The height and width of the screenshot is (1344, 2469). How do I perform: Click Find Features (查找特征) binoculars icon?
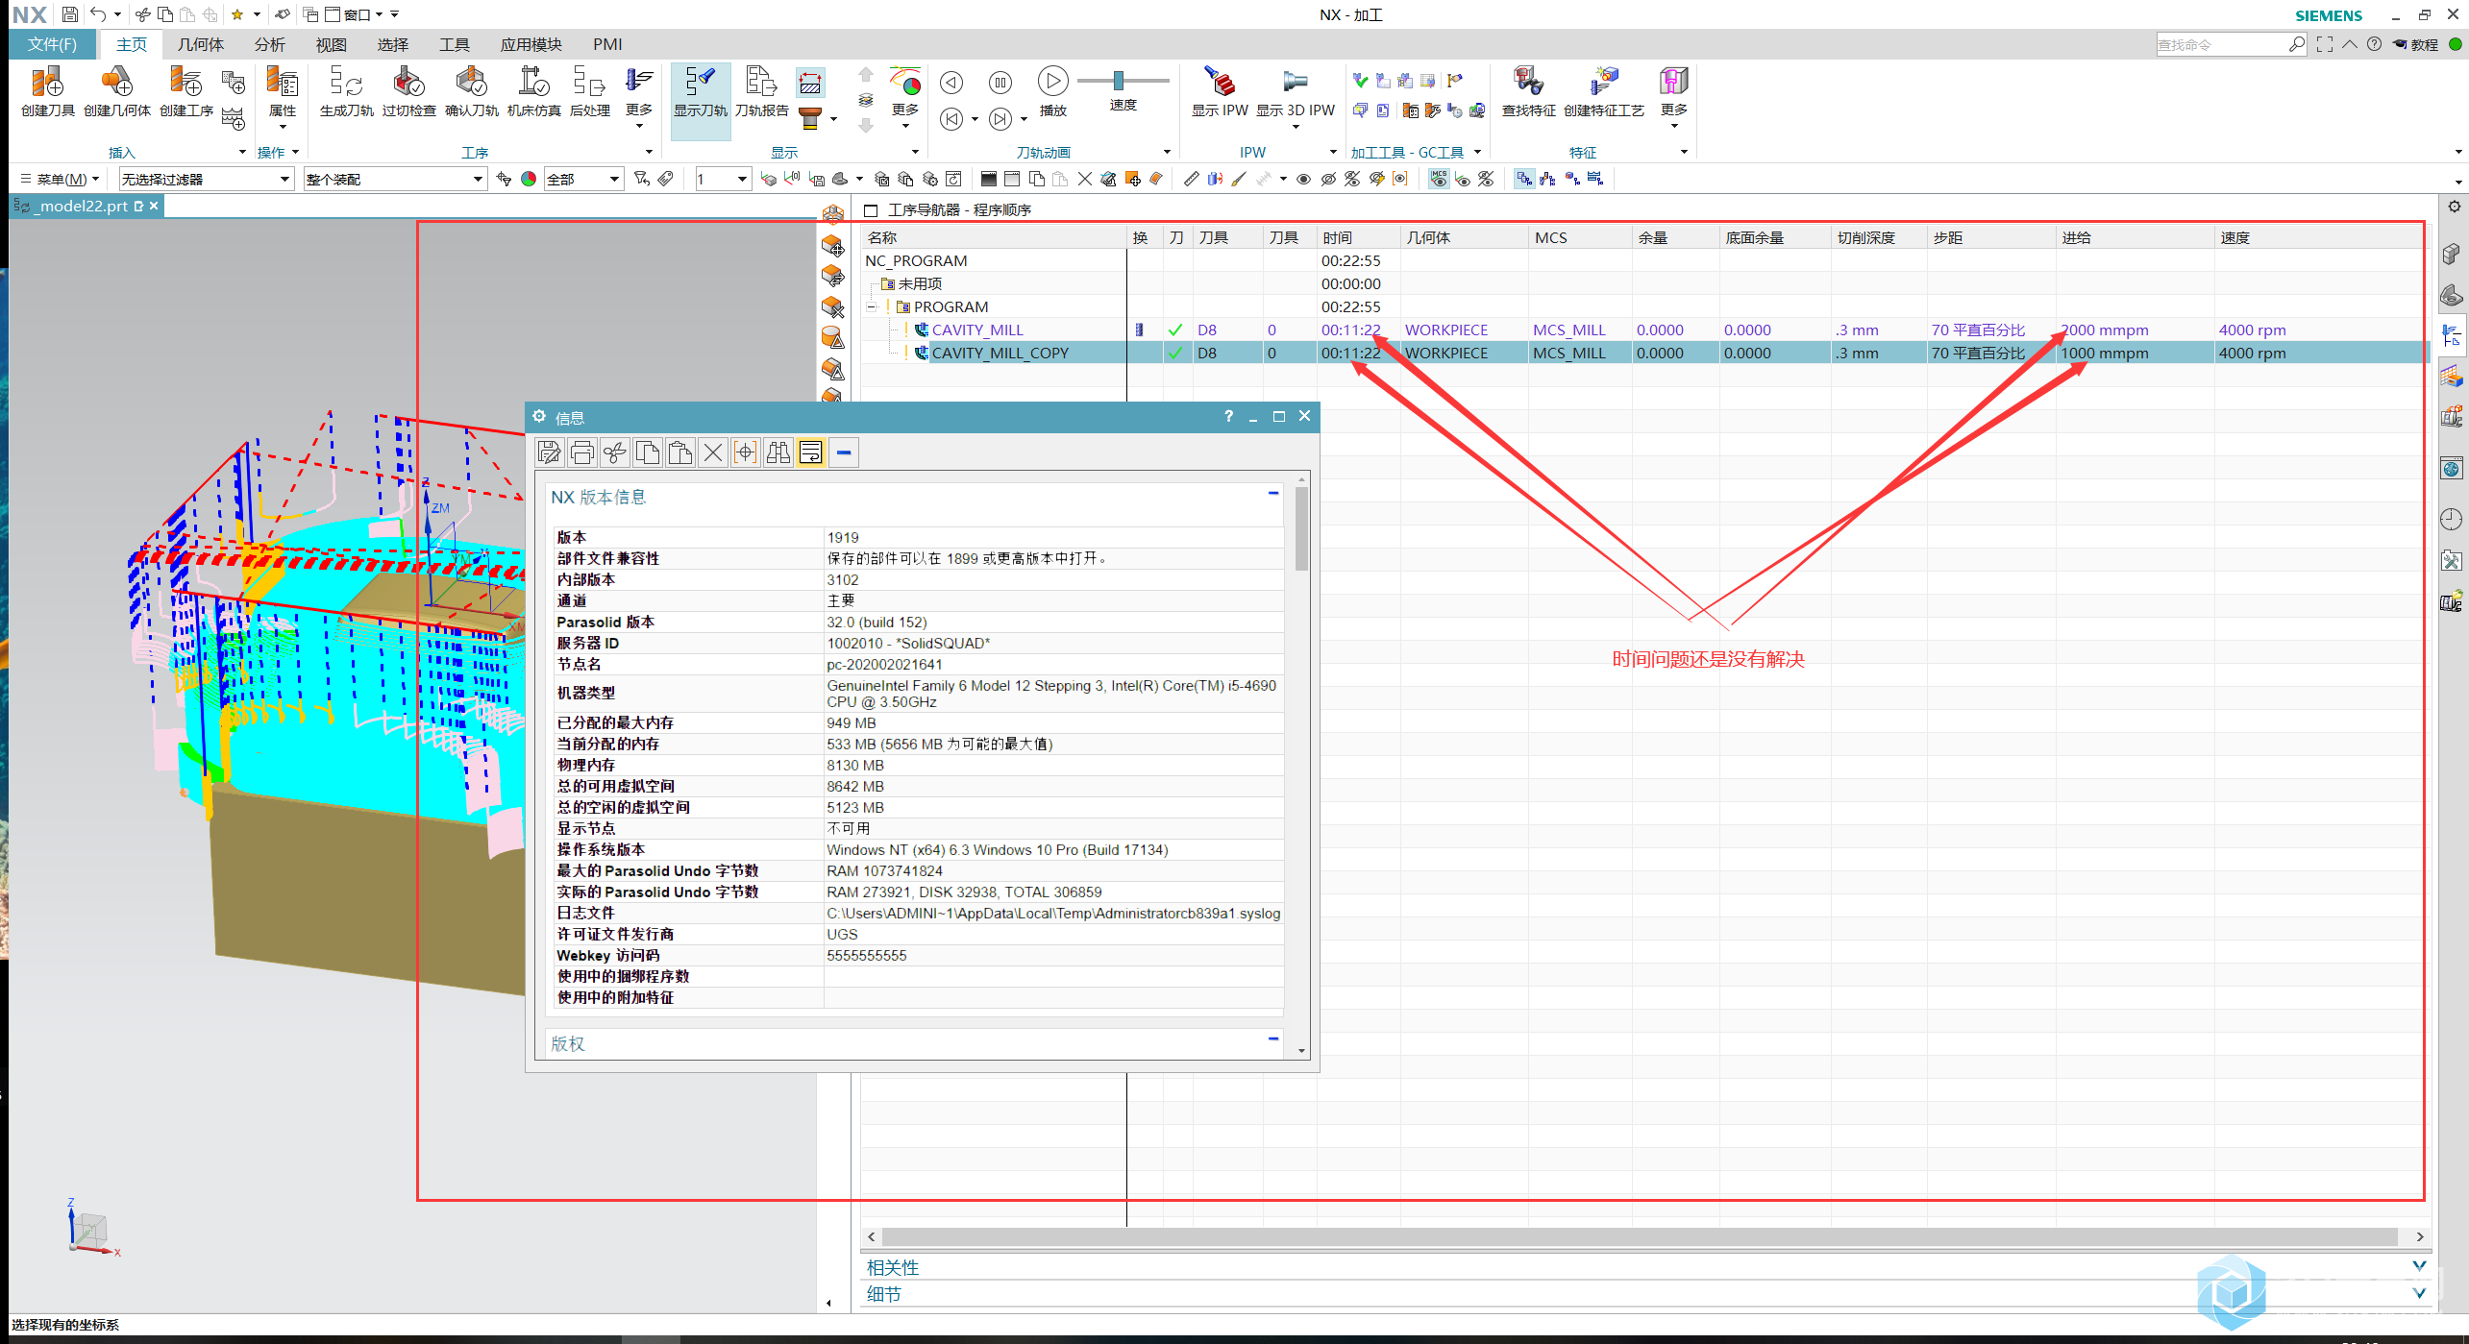tap(1528, 83)
